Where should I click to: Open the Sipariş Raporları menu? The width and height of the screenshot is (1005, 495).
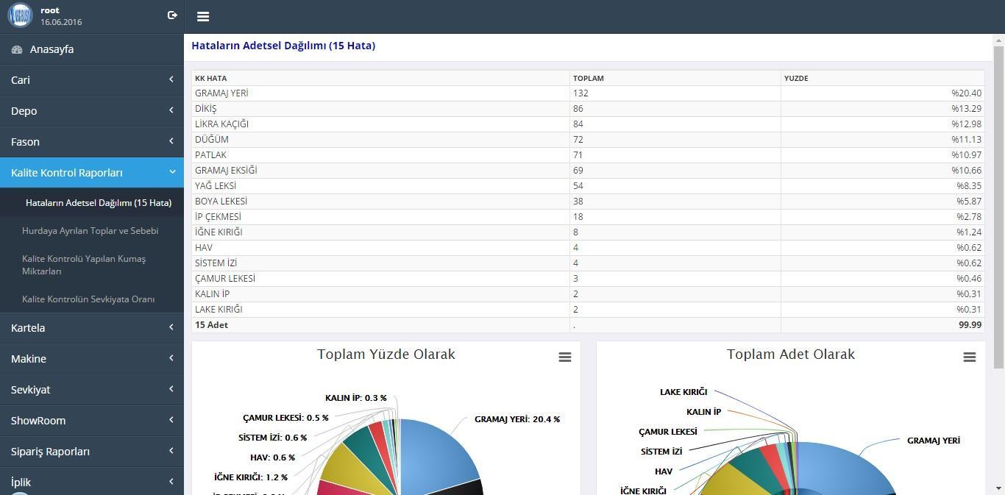click(92, 451)
